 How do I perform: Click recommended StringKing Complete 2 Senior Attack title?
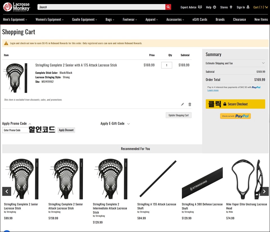(66, 206)
